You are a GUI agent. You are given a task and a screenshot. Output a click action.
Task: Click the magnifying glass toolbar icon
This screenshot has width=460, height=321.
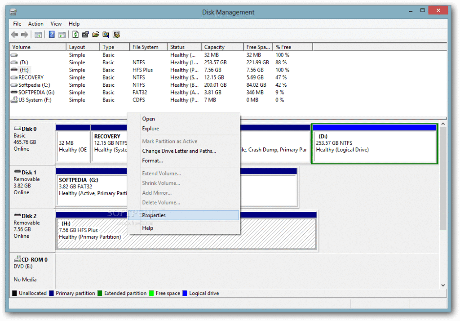(106, 35)
